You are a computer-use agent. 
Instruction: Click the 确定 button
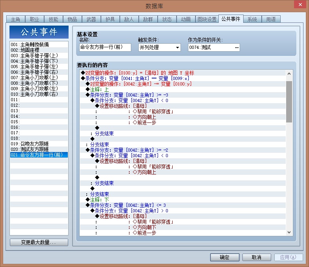tap(225, 257)
